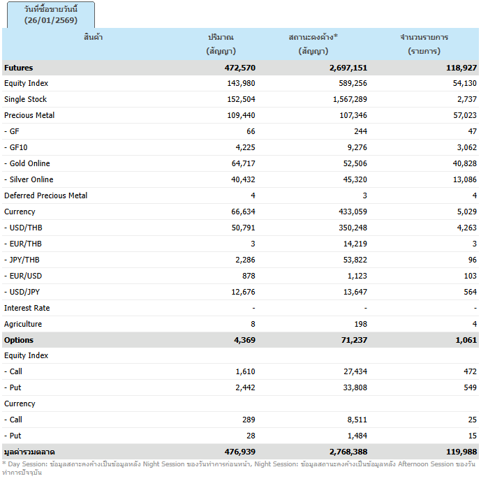Click the JPY/THB currency row
The height and width of the screenshot is (481, 481).
tap(22, 260)
